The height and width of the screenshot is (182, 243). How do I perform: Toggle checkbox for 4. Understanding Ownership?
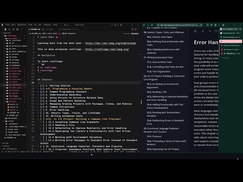(x=42, y=95)
